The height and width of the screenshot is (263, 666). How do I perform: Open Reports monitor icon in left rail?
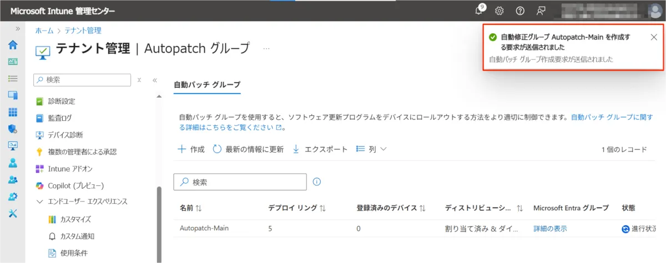(x=13, y=146)
